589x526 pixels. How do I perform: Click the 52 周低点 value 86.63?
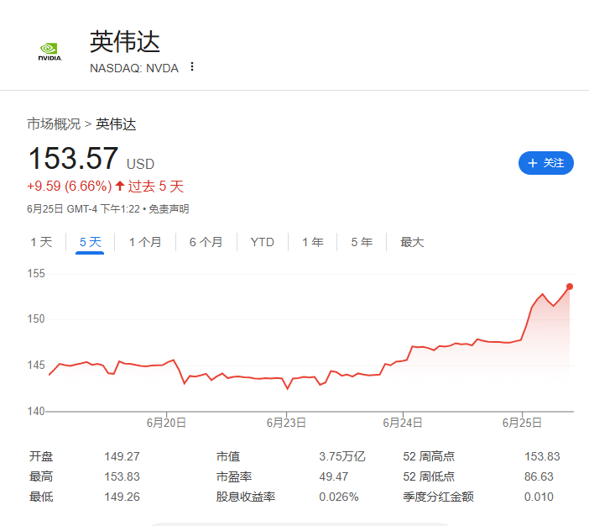[x=539, y=476]
